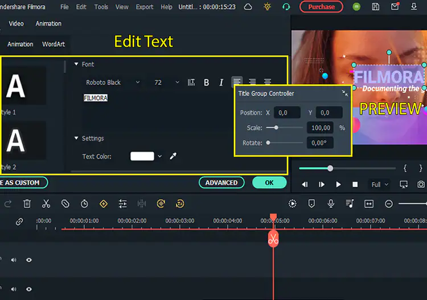
Task: Open the font size 72 dropdown
Action: 167,82
